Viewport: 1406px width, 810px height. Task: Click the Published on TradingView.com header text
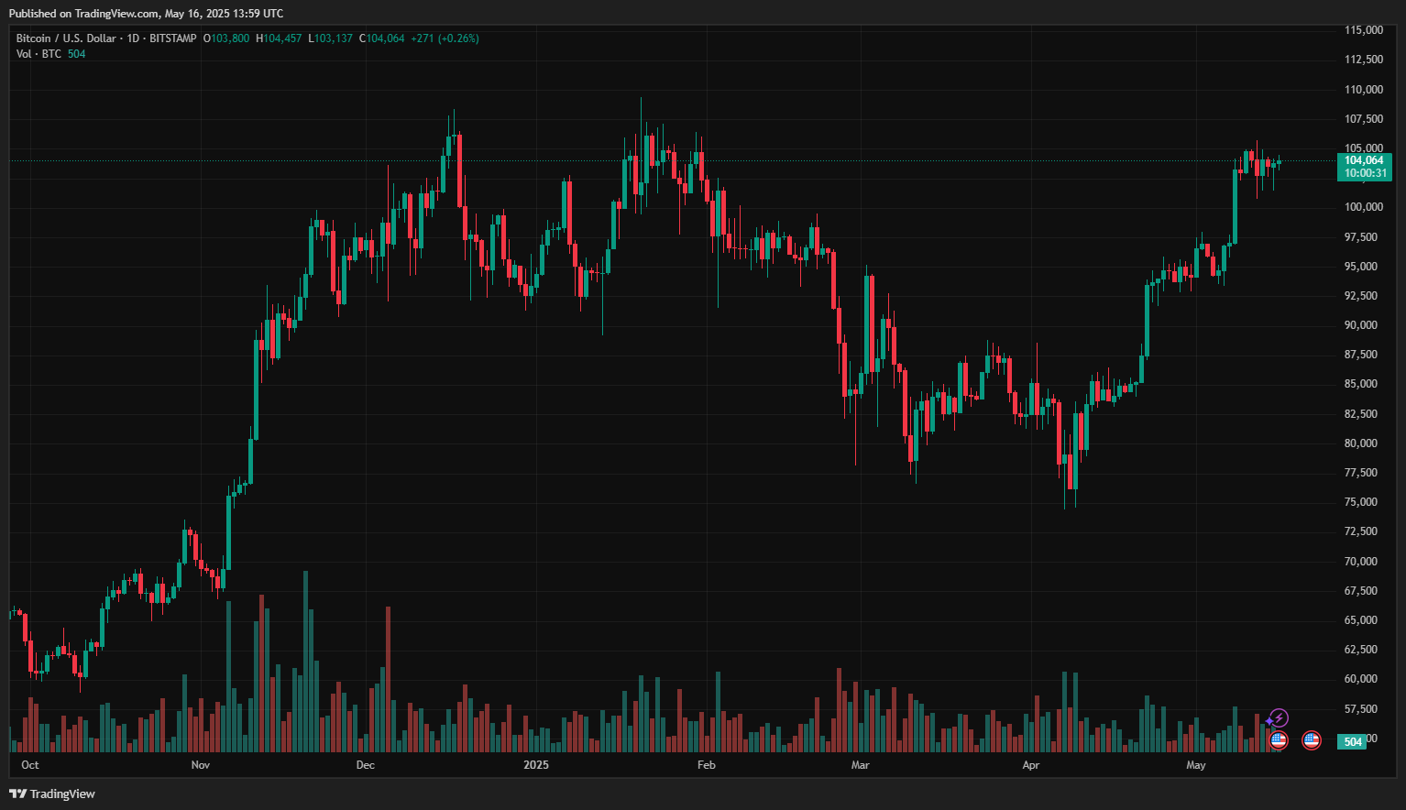point(146,14)
